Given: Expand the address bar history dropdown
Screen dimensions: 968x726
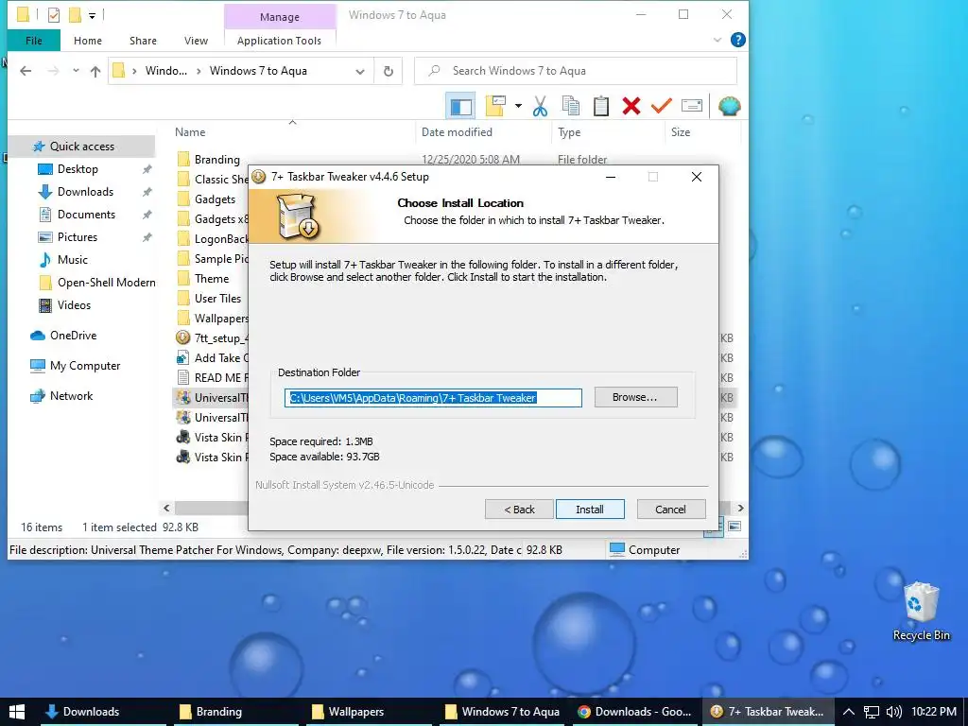Looking at the screenshot, I should (360, 71).
